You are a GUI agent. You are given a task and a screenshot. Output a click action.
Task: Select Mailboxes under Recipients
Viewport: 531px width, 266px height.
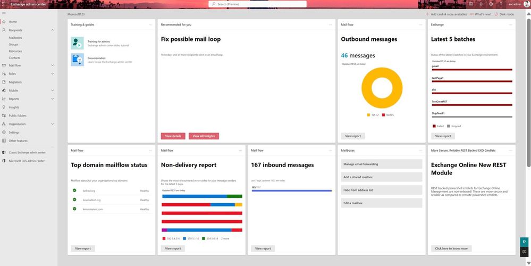pyautogui.click(x=15, y=38)
